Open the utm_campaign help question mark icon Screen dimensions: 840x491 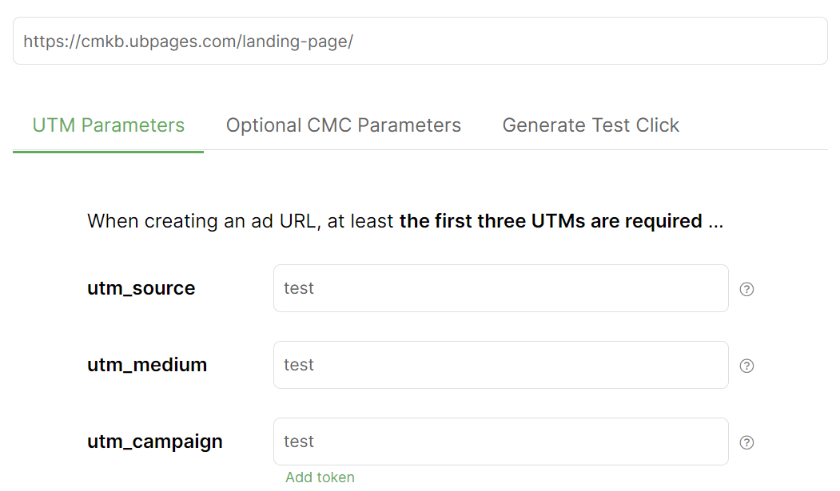[x=746, y=442]
